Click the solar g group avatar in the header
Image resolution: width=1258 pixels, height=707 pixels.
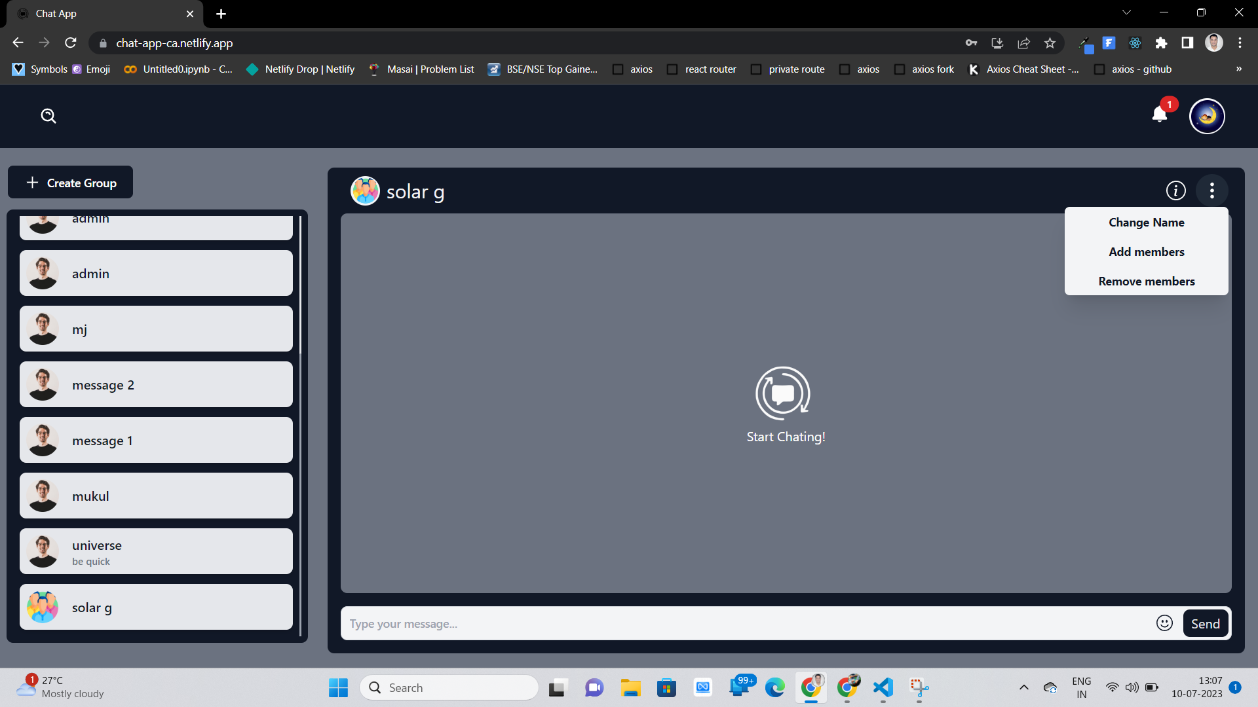pos(365,190)
